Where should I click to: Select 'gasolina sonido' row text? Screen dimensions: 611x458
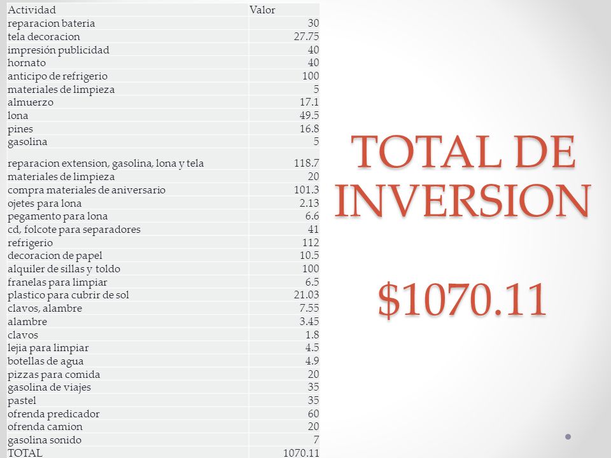coord(45,440)
